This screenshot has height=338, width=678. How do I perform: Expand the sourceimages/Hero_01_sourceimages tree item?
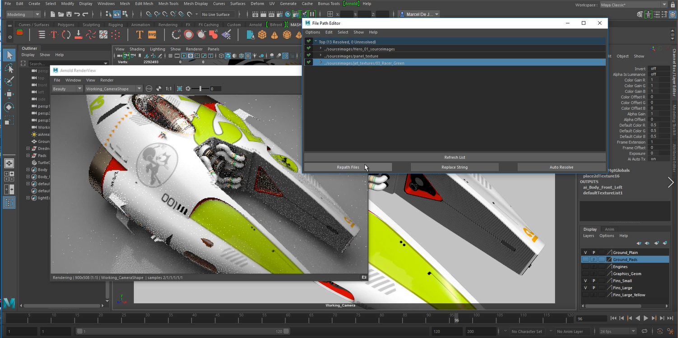320,49
